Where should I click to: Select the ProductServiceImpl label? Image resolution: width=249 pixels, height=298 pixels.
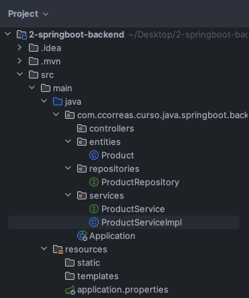click(x=142, y=223)
